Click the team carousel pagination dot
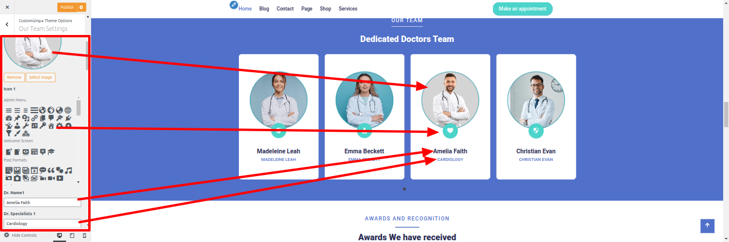The width and height of the screenshot is (729, 242). [404, 189]
